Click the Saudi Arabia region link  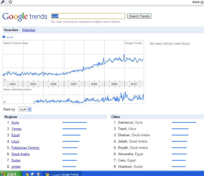point(20,154)
